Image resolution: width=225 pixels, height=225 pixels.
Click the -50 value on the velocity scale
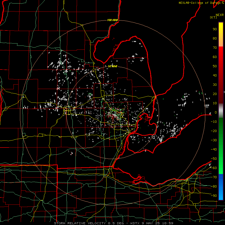coord(214,159)
